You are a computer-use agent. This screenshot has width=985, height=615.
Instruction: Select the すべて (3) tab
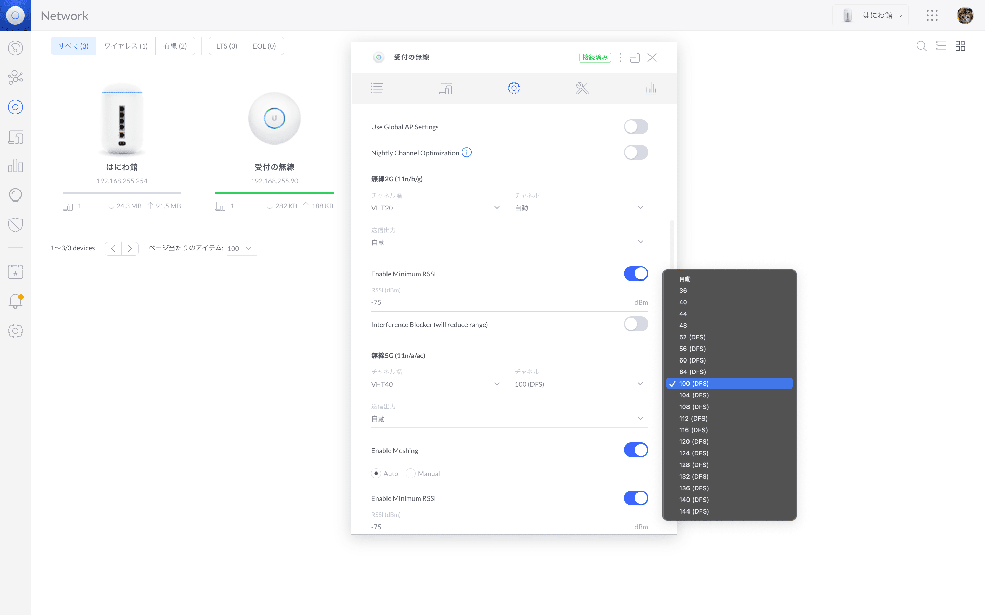[74, 46]
